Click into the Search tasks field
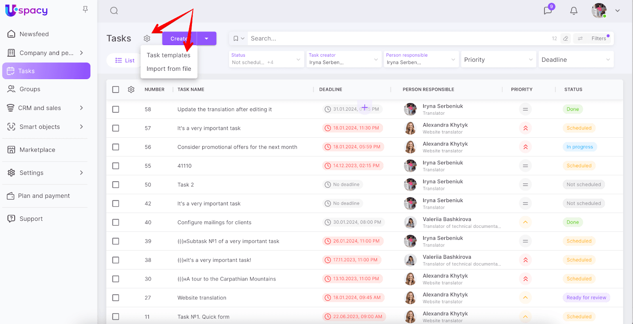This screenshot has width=633, height=324. (396, 38)
